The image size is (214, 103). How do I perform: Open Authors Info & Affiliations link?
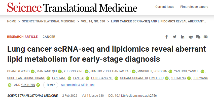[78, 85]
